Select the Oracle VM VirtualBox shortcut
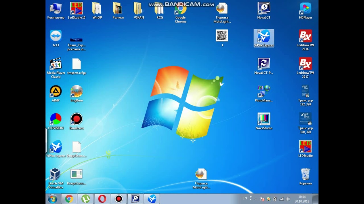The height and width of the screenshot is (204, 364). 56,178
